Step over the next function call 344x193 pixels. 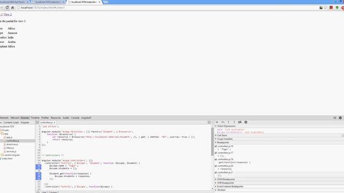[223, 122]
